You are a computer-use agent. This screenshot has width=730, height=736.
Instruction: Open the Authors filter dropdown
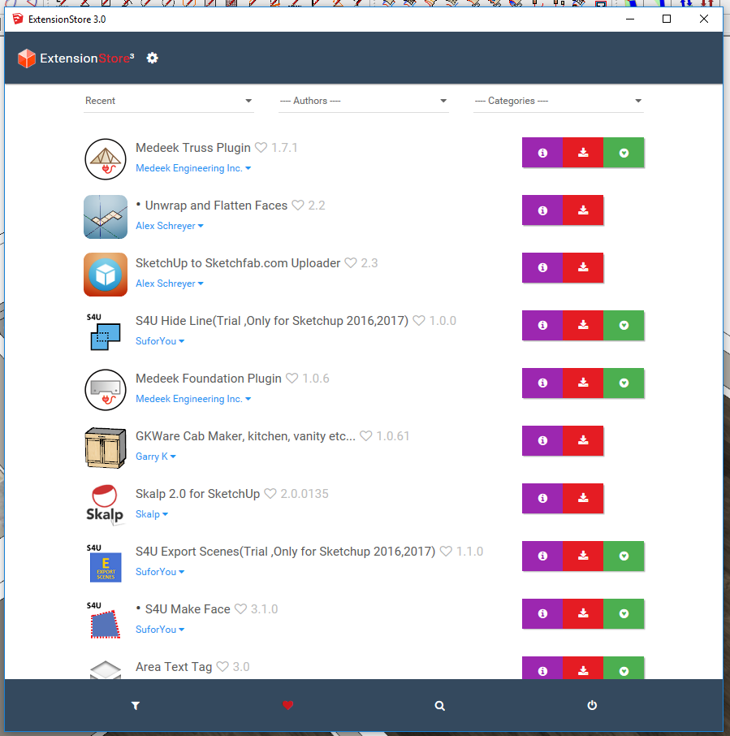364,101
